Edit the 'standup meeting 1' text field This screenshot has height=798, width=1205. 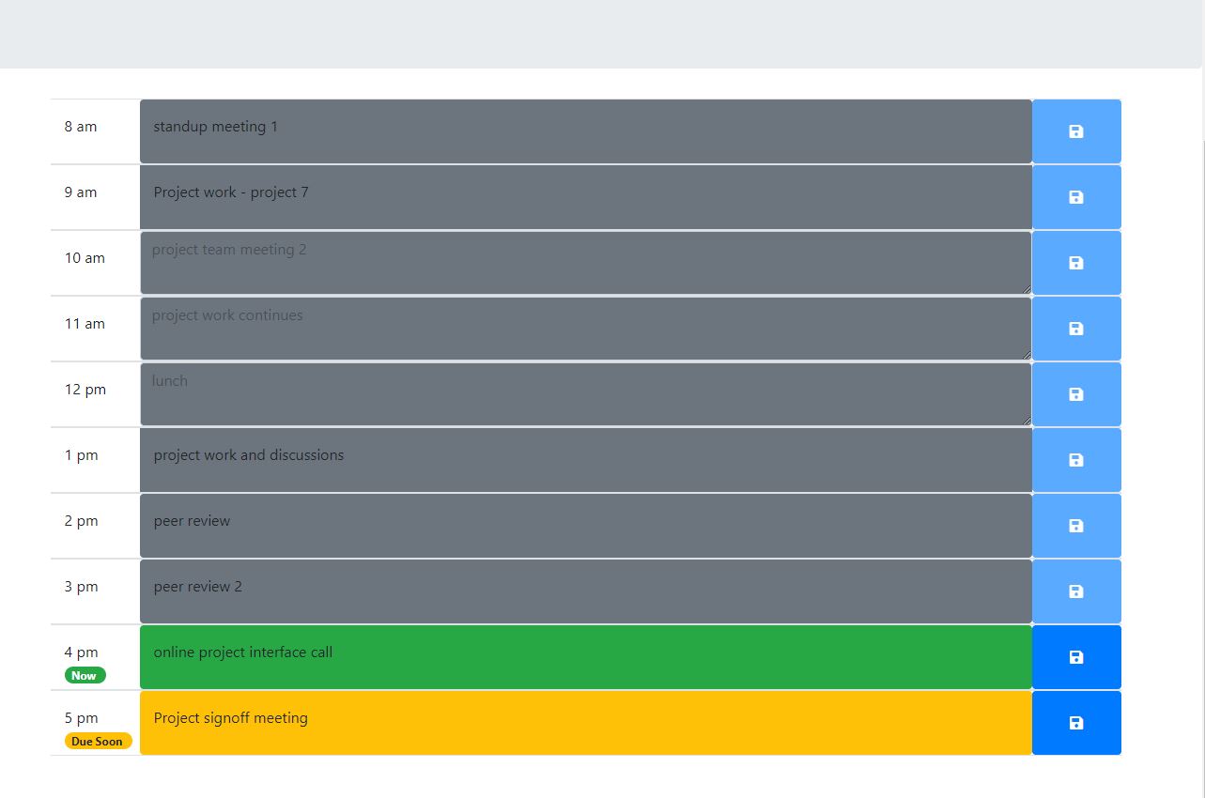(586, 131)
